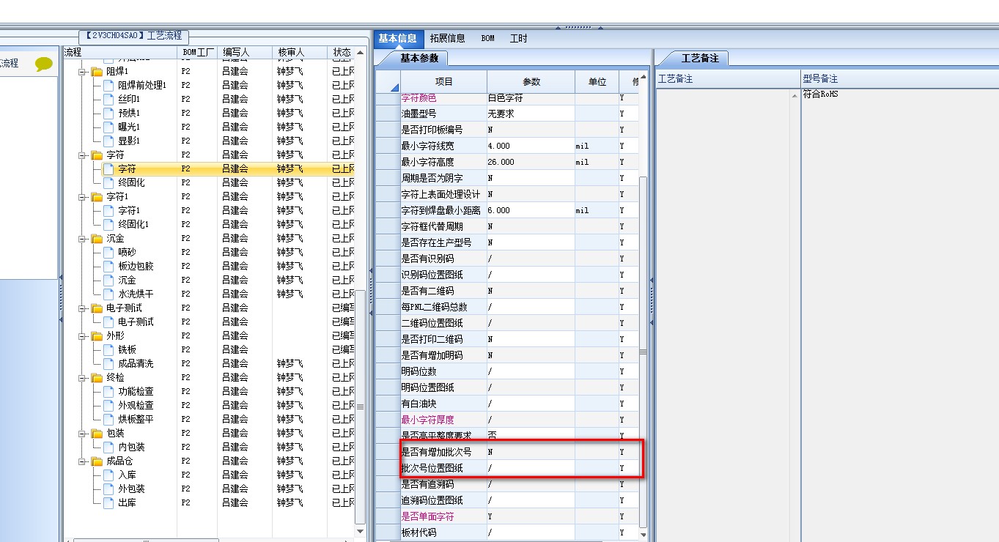
Task: Click the scroll-up arrow of the process tree
Action: (x=360, y=53)
